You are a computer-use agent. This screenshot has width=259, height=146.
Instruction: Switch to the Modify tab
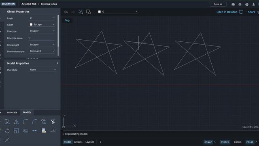pos(27,112)
